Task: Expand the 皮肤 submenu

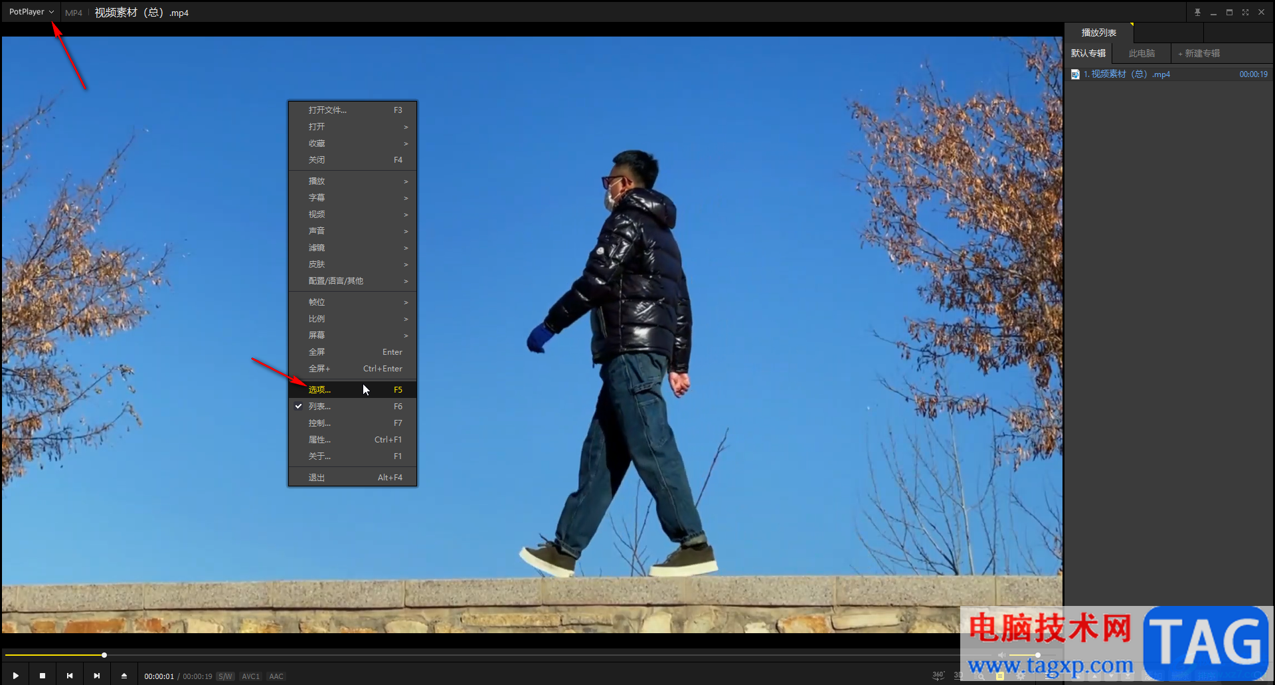Action: click(x=353, y=264)
